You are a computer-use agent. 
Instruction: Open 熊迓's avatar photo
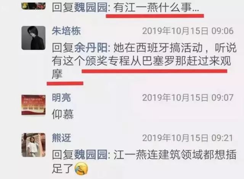click(34, 145)
